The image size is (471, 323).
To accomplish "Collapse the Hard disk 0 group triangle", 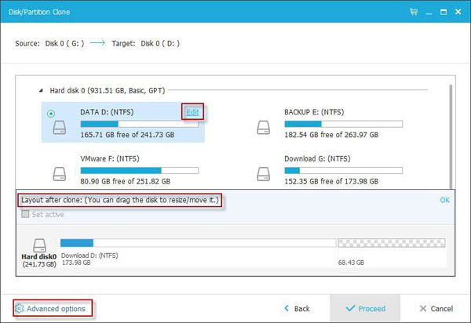I will pyautogui.click(x=41, y=90).
